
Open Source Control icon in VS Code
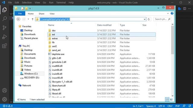5,28
